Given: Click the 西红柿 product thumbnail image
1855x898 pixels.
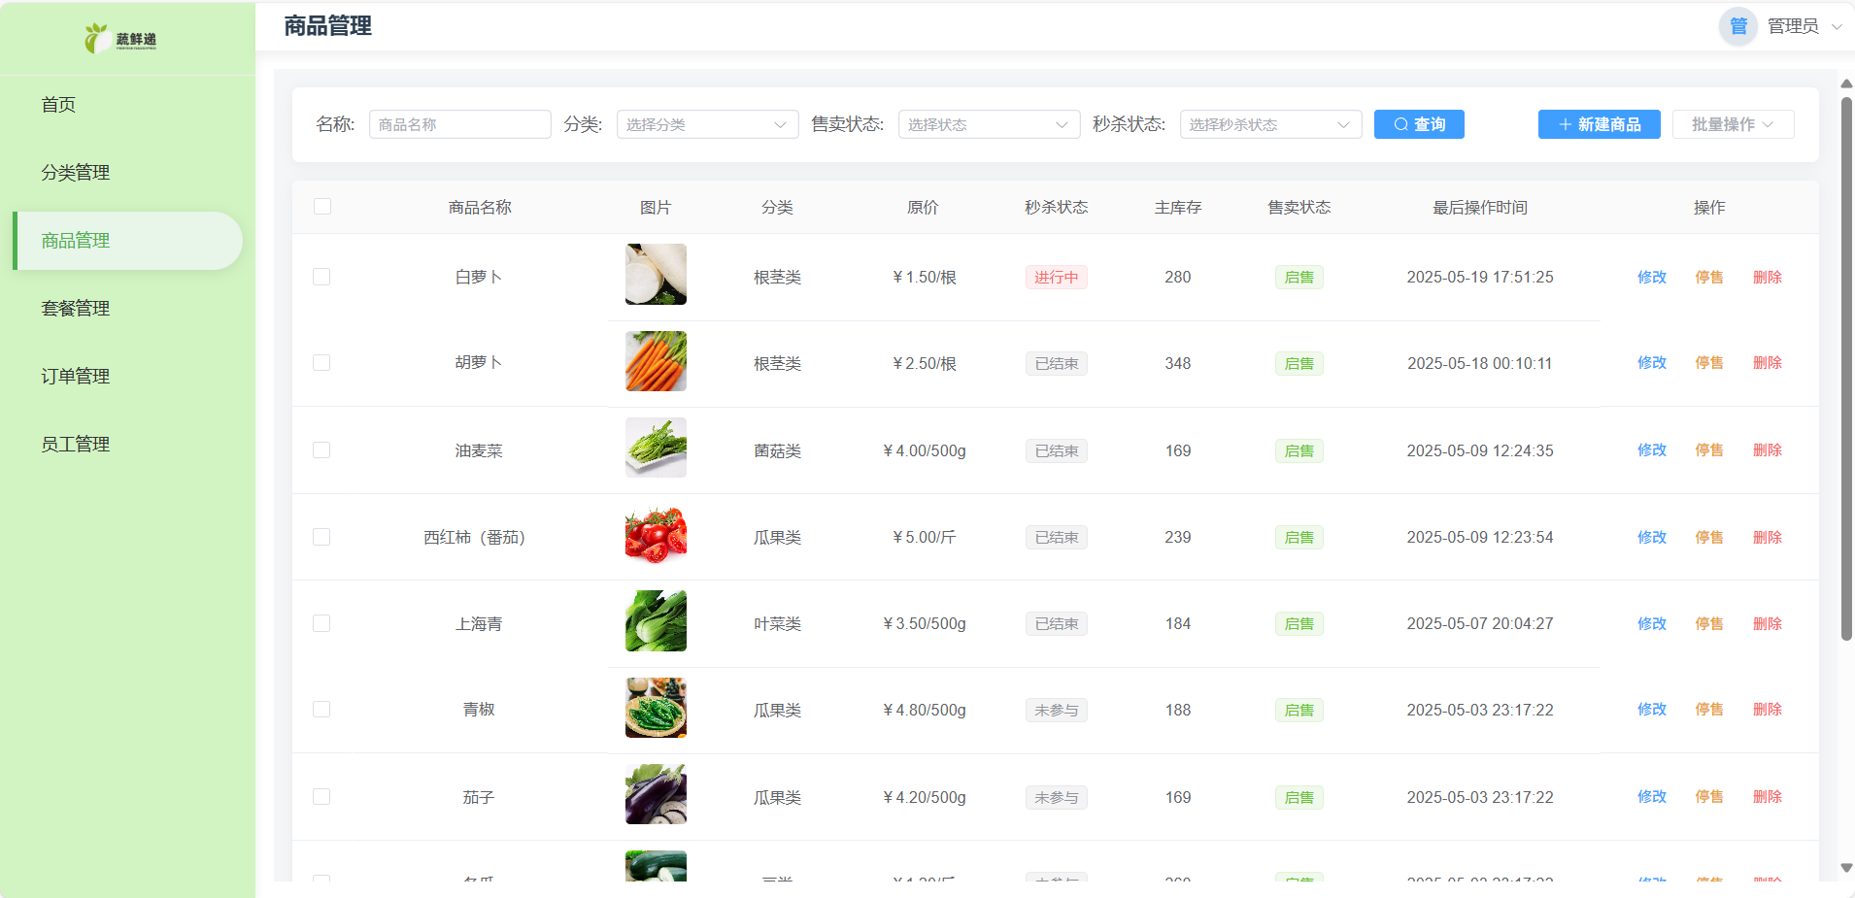Looking at the screenshot, I should click(x=655, y=535).
